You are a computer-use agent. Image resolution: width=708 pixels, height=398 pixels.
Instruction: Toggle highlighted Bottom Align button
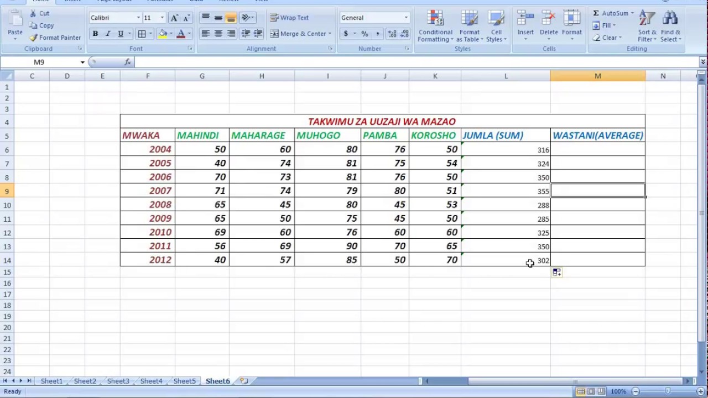pos(231,18)
